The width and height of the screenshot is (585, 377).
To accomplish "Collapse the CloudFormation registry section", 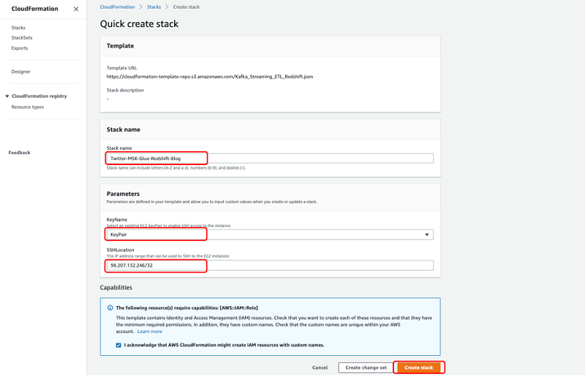I will [x=7, y=96].
